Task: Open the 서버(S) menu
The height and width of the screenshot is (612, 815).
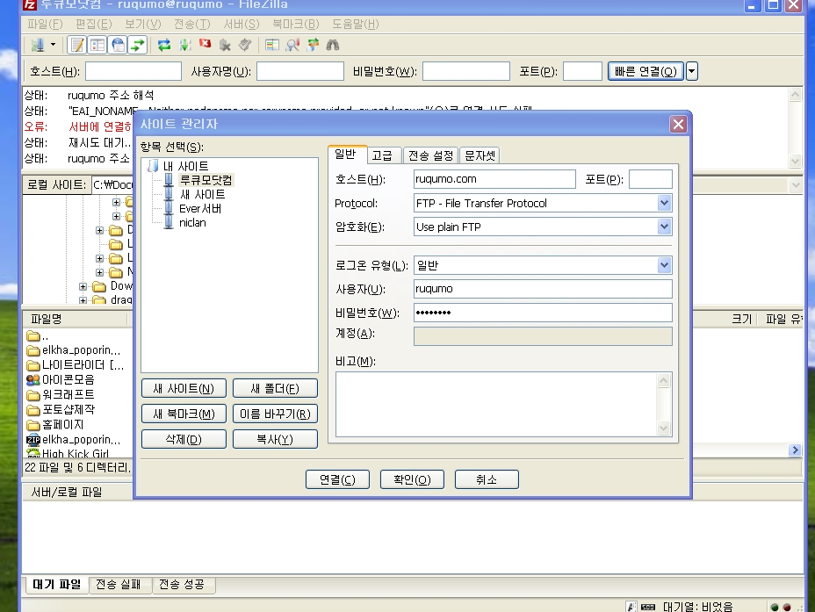Action: pyautogui.click(x=242, y=24)
